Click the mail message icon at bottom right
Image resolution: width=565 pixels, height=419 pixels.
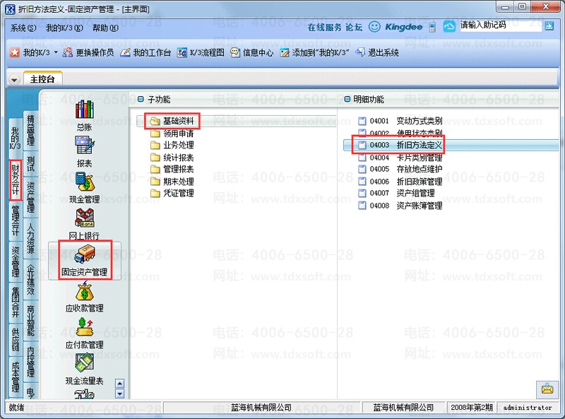547,388
